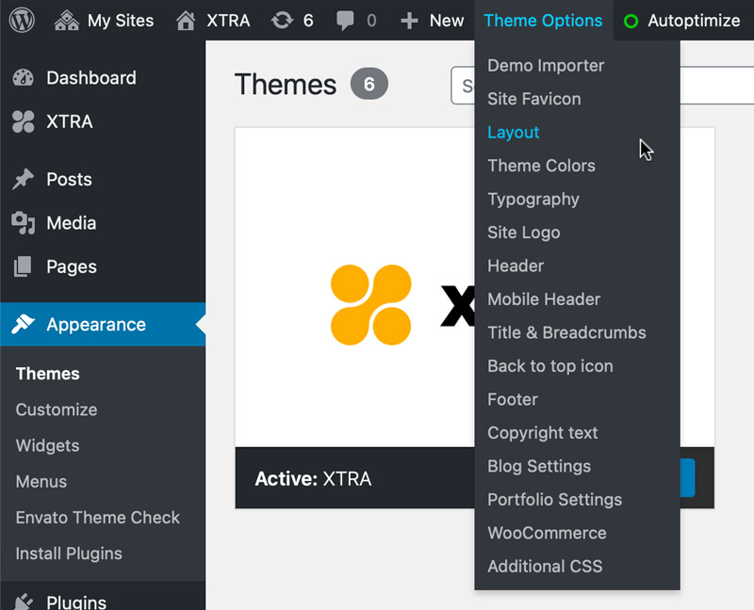Click the Dashboard gauge icon
Image resolution: width=754 pixels, height=610 pixels.
point(24,78)
